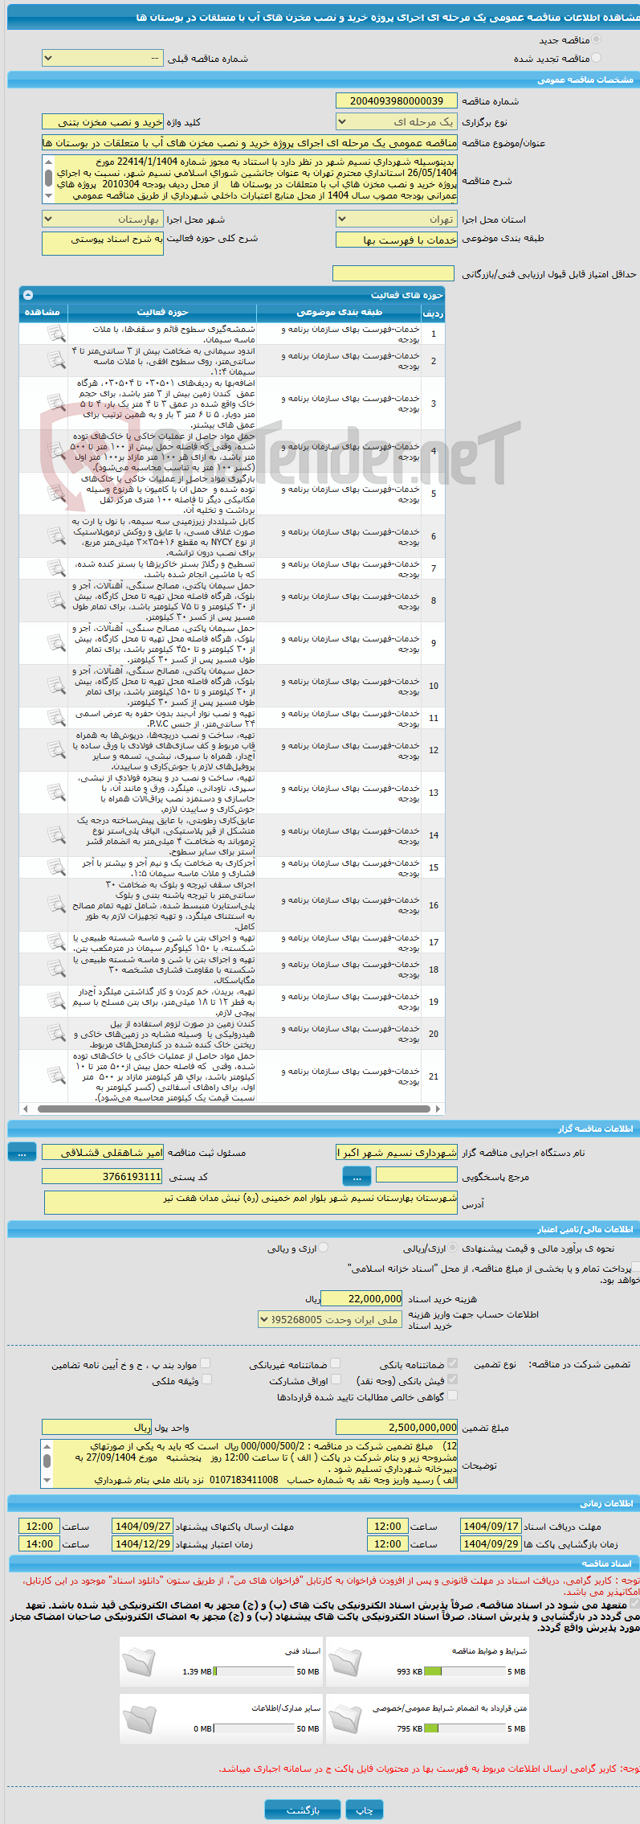Select مناقصه تجدید شده radio button

coord(596,58)
